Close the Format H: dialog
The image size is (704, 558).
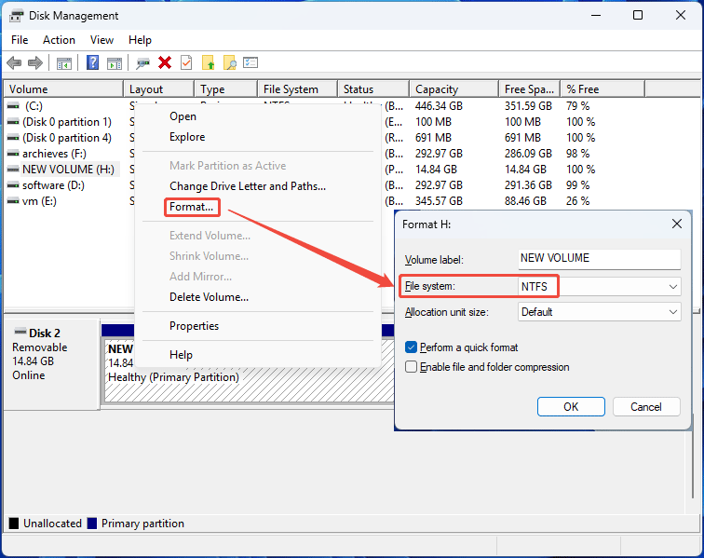pos(677,224)
